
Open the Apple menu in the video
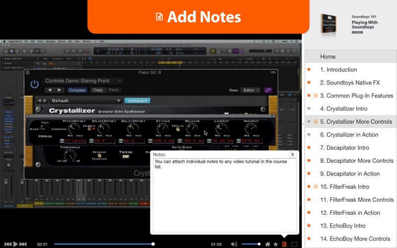(x=4, y=41)
